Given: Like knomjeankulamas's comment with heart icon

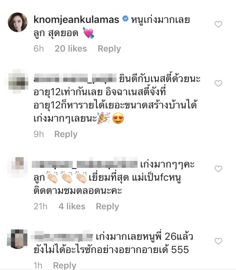Looking at the screenshot, I should click(x=218, y=24).
